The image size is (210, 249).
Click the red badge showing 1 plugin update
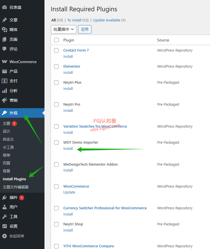(22, 198)
